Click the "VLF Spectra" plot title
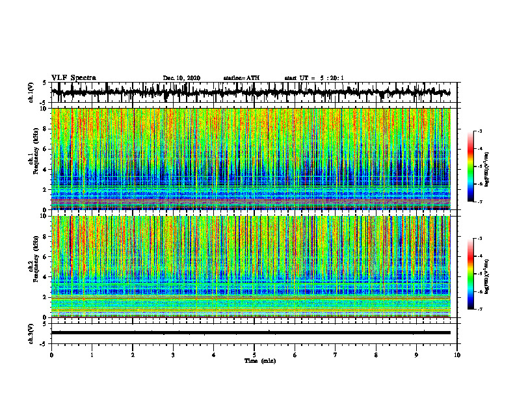 pyautogui.click(x=73, y=78)
